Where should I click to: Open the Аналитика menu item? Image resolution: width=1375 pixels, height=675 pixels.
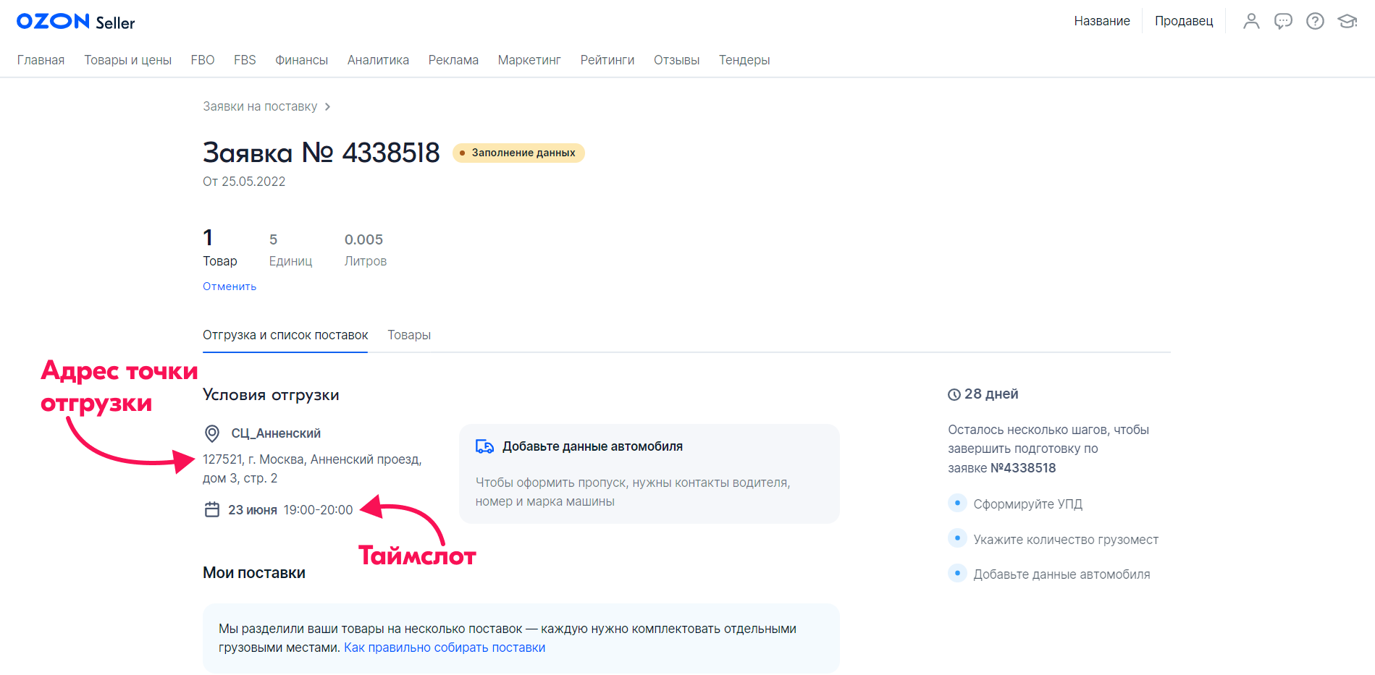point(378,60)
